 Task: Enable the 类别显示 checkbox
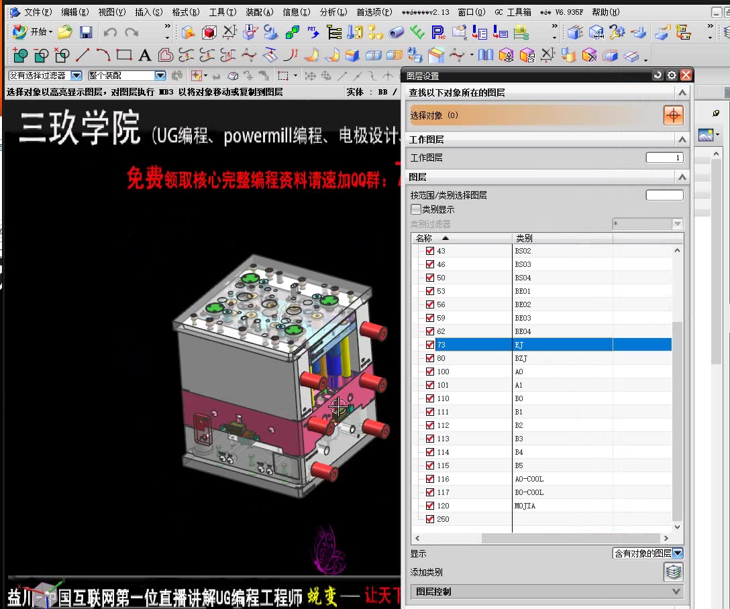(x=417, y=209)
